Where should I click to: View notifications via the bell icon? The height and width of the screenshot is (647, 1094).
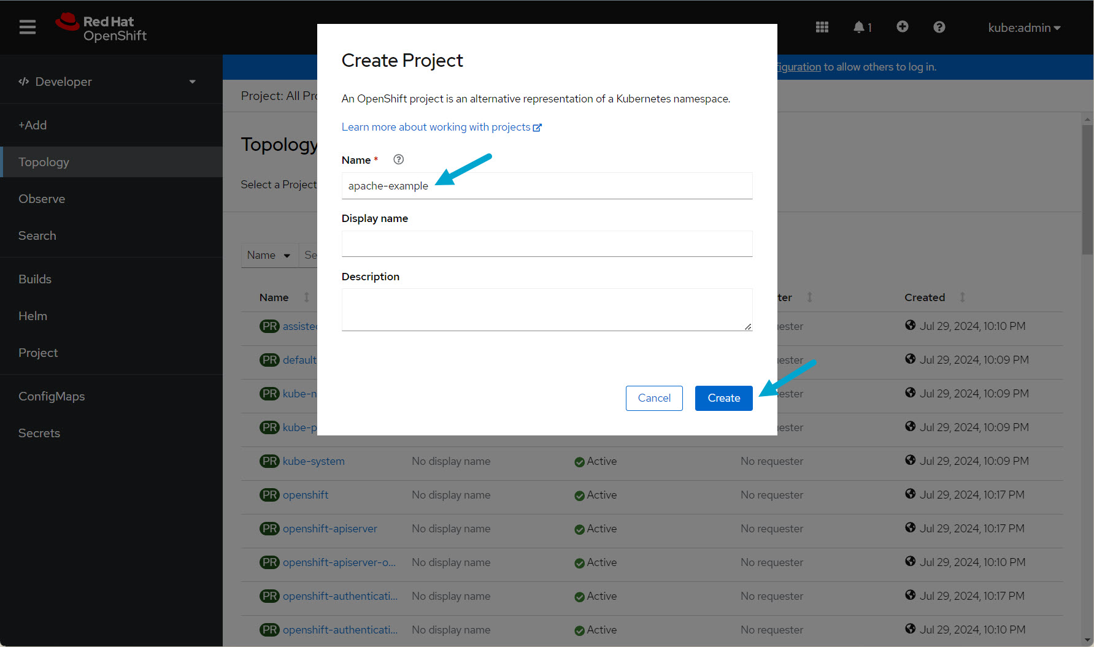859,27
